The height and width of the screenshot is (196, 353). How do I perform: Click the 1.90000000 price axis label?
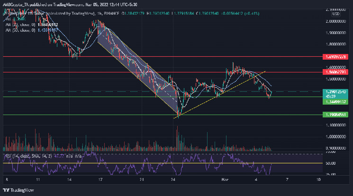[335, 33]
